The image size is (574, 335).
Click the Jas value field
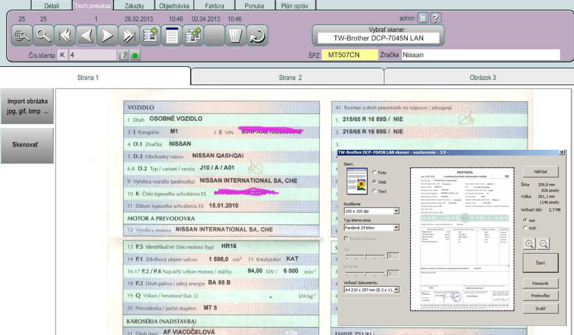tap(393, 256)
